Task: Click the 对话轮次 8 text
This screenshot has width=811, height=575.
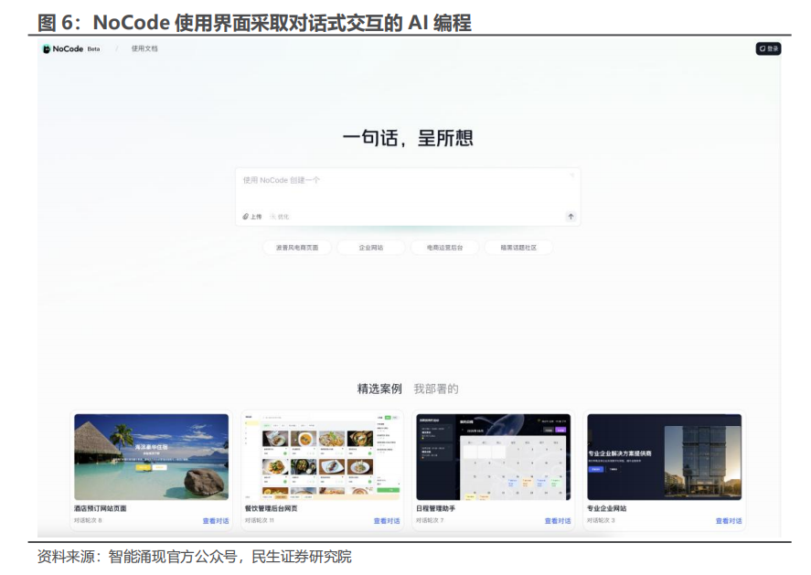Action: click(88, 520)
